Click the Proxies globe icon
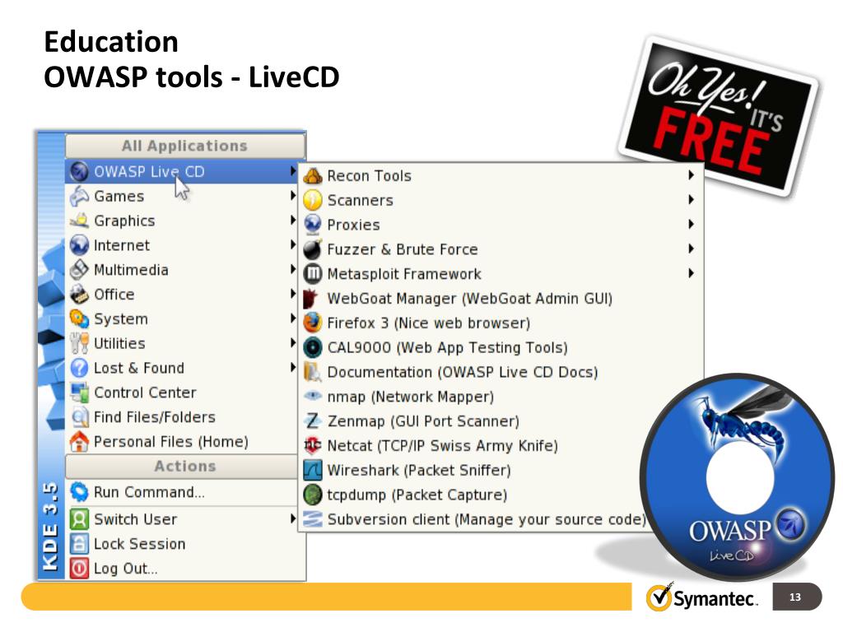The image size is (843, 632). coord(312,225)
